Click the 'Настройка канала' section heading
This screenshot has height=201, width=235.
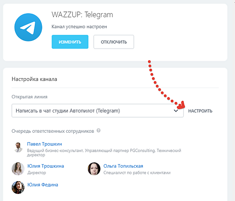point(34,79)
